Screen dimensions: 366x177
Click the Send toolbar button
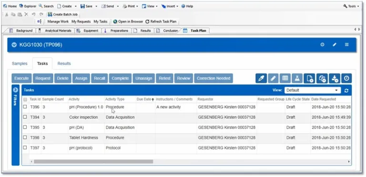click(108, 6)
